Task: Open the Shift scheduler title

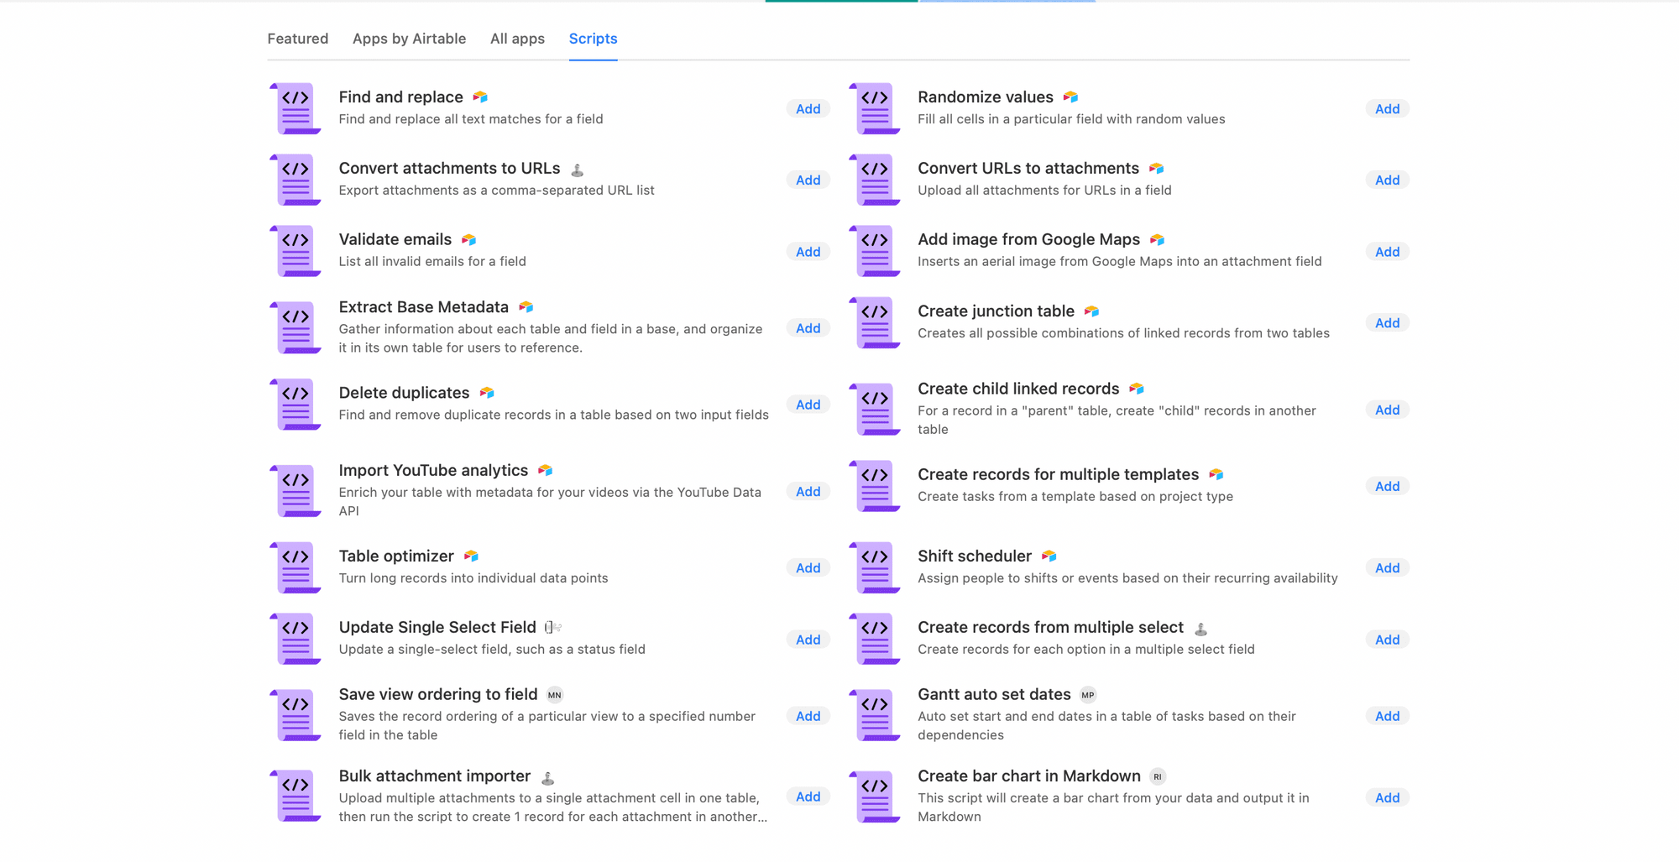Action: [x=975, y=556]
